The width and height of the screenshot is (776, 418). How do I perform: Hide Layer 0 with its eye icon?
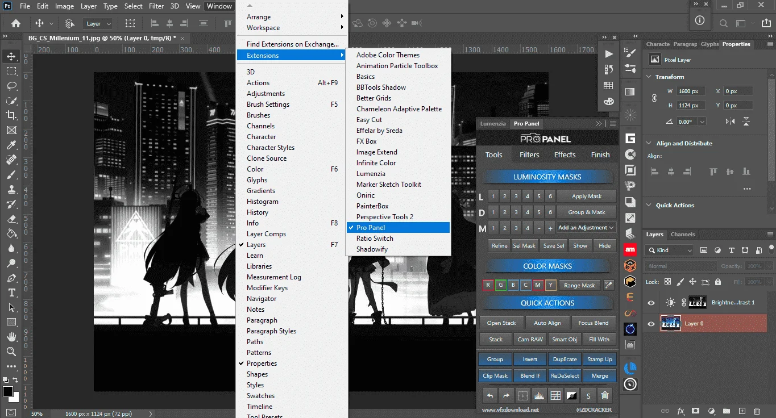tap(651, 324)
